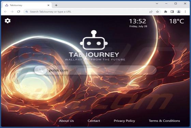
Task: Toggle the browser side panel
Action: [172, 12]
